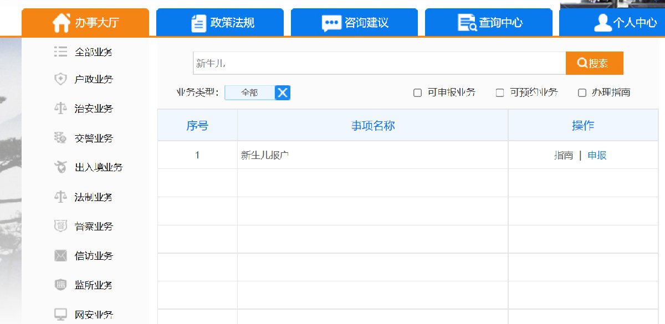Click the 交警业务 sidebar icon
Image resolution: width=665 pixels, height=324 pixels.
pyautogui.click(x=60, y=138)
